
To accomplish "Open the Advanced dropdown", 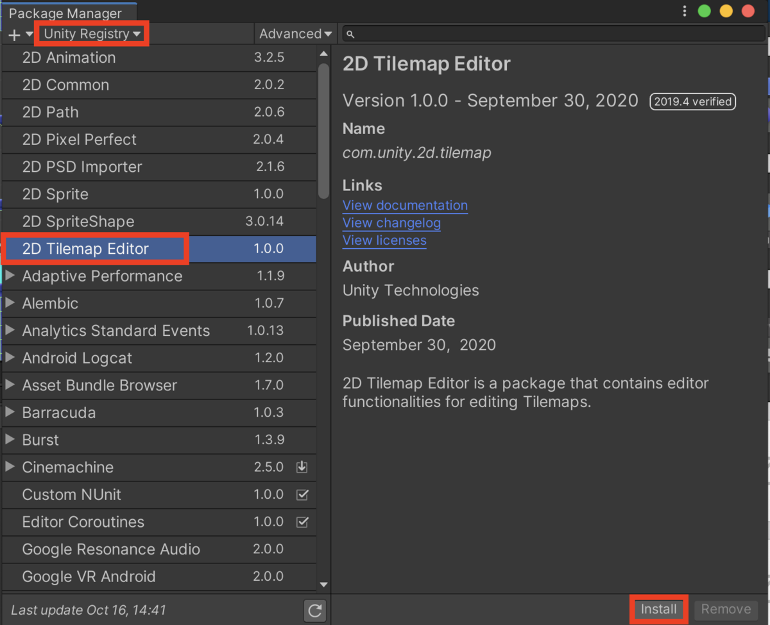I will point(295,34).
